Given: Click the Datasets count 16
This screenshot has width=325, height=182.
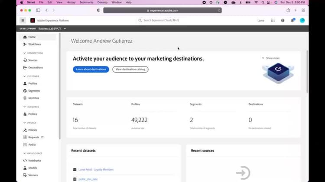Looking at the screenshot, I should pyautogui.click(x=75, y=120).
